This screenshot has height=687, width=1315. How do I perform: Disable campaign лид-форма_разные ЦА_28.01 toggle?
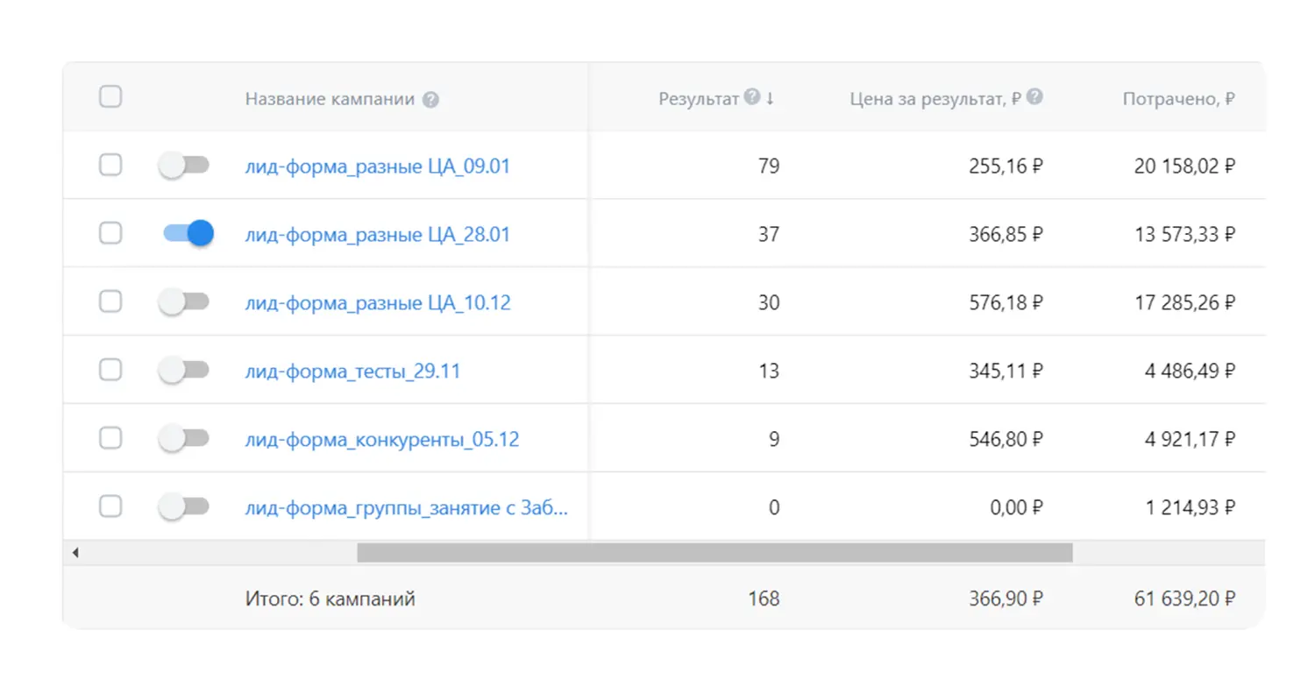[x=188, y=233]
